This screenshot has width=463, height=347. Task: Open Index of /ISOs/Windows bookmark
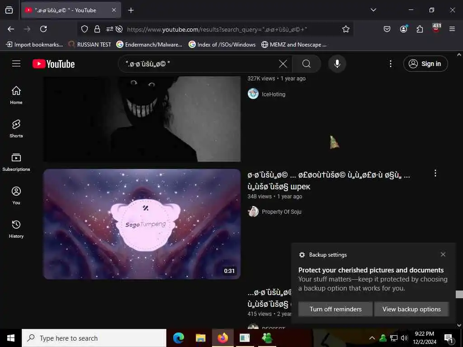point(222,45)
